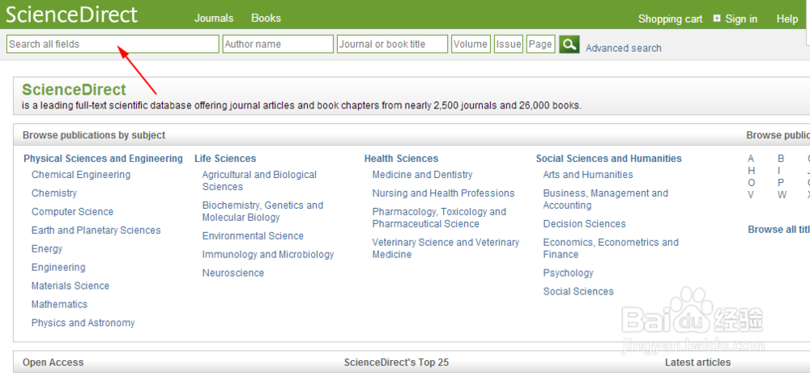This screenshot has height=373, width=810.
Task: Click Sign in link
Action: click(741, 19)
